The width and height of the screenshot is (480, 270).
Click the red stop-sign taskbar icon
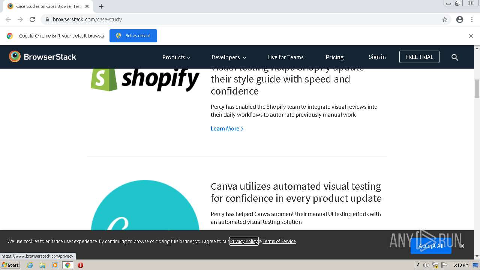coord(80,265)
